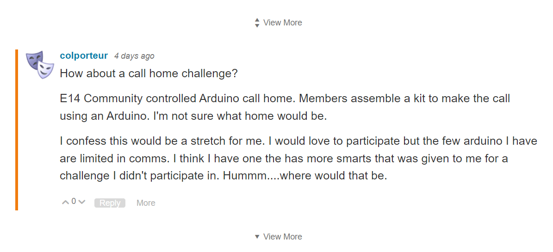Reply to colporteur's comment

click(110, 203)
